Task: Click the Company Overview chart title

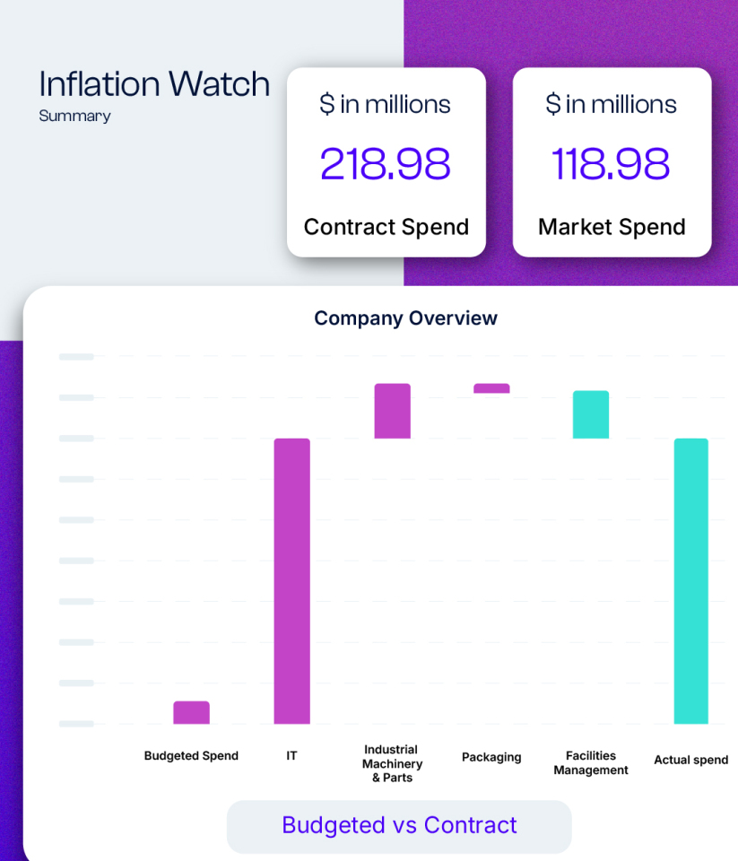Action: [405, 318]
